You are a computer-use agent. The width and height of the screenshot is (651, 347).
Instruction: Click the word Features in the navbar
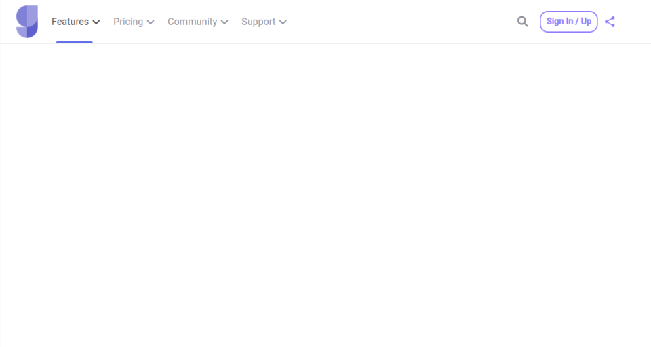point(70,22)
